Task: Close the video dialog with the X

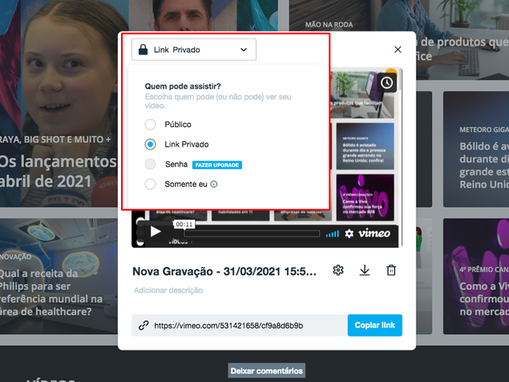Action: 398,49
